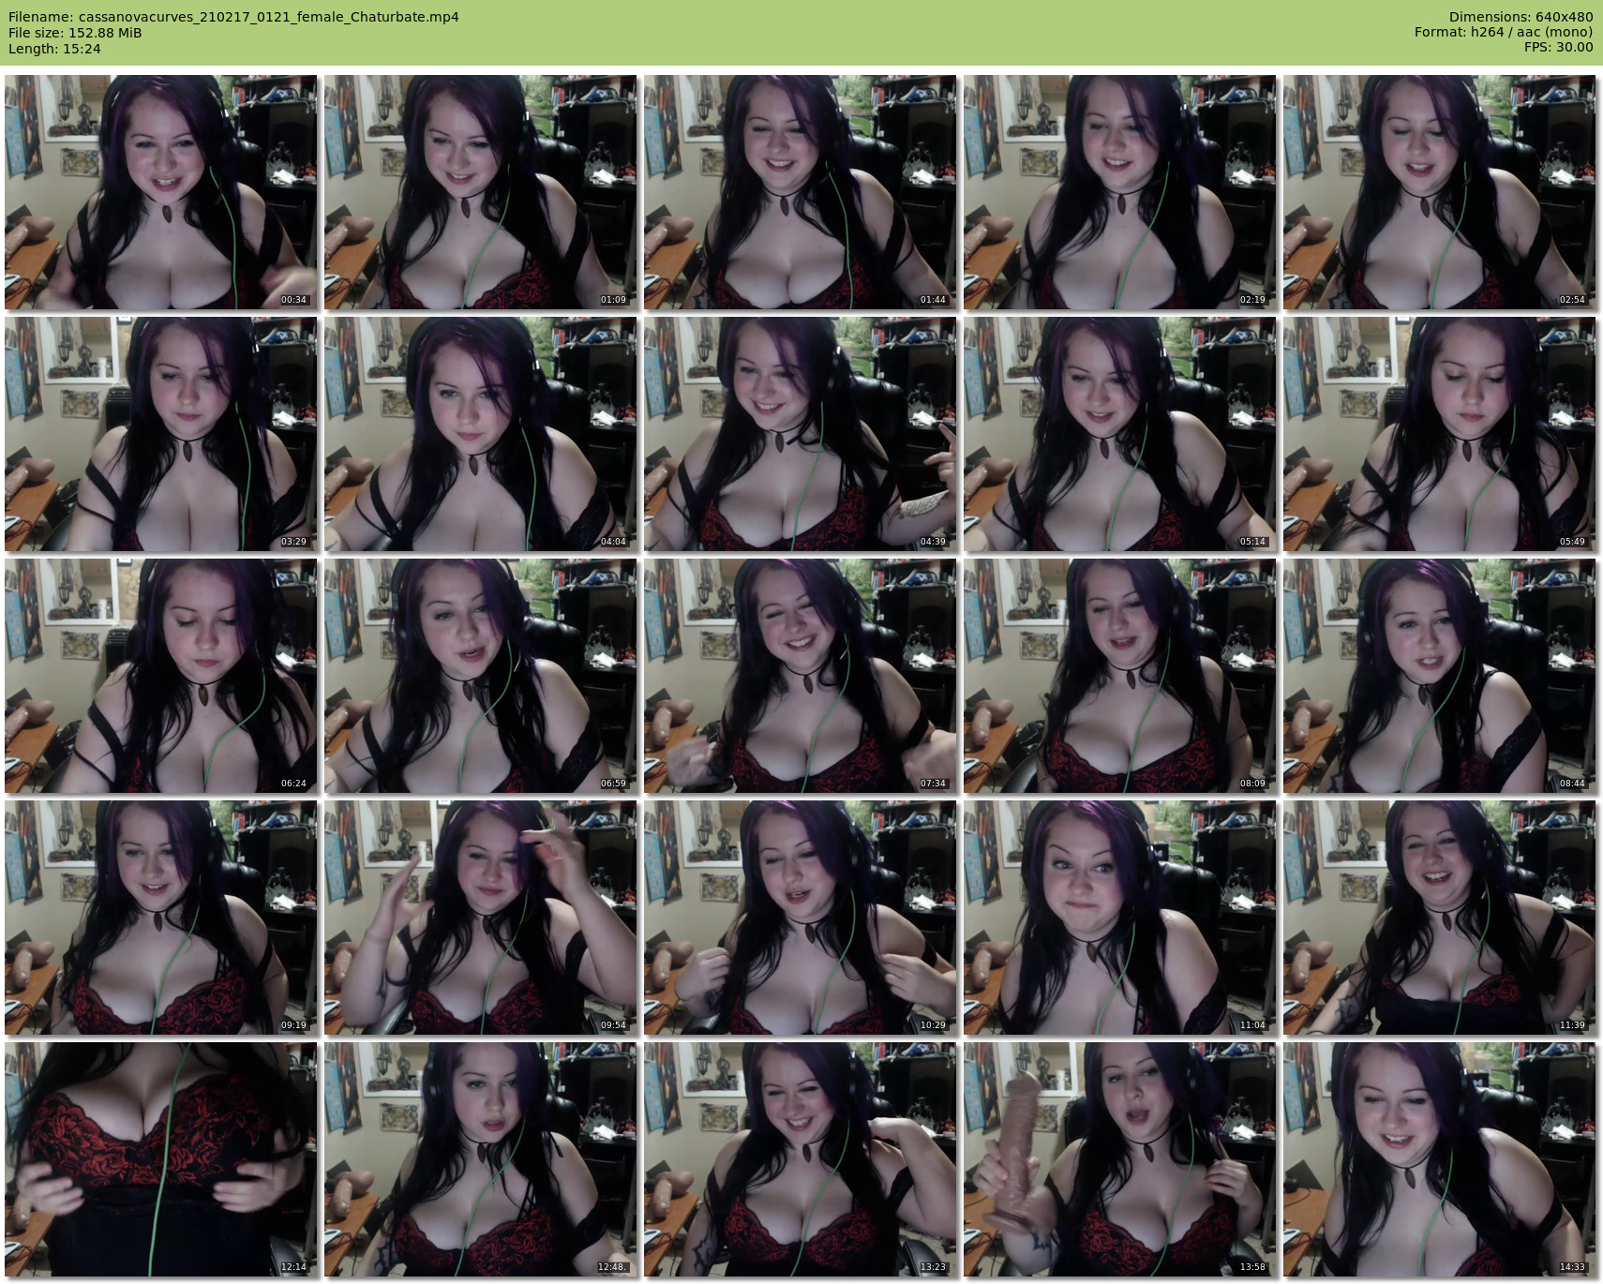Click the 'File size: 152.88 MiB' text
The image size is (1603, 1284).
click(75, 33)
